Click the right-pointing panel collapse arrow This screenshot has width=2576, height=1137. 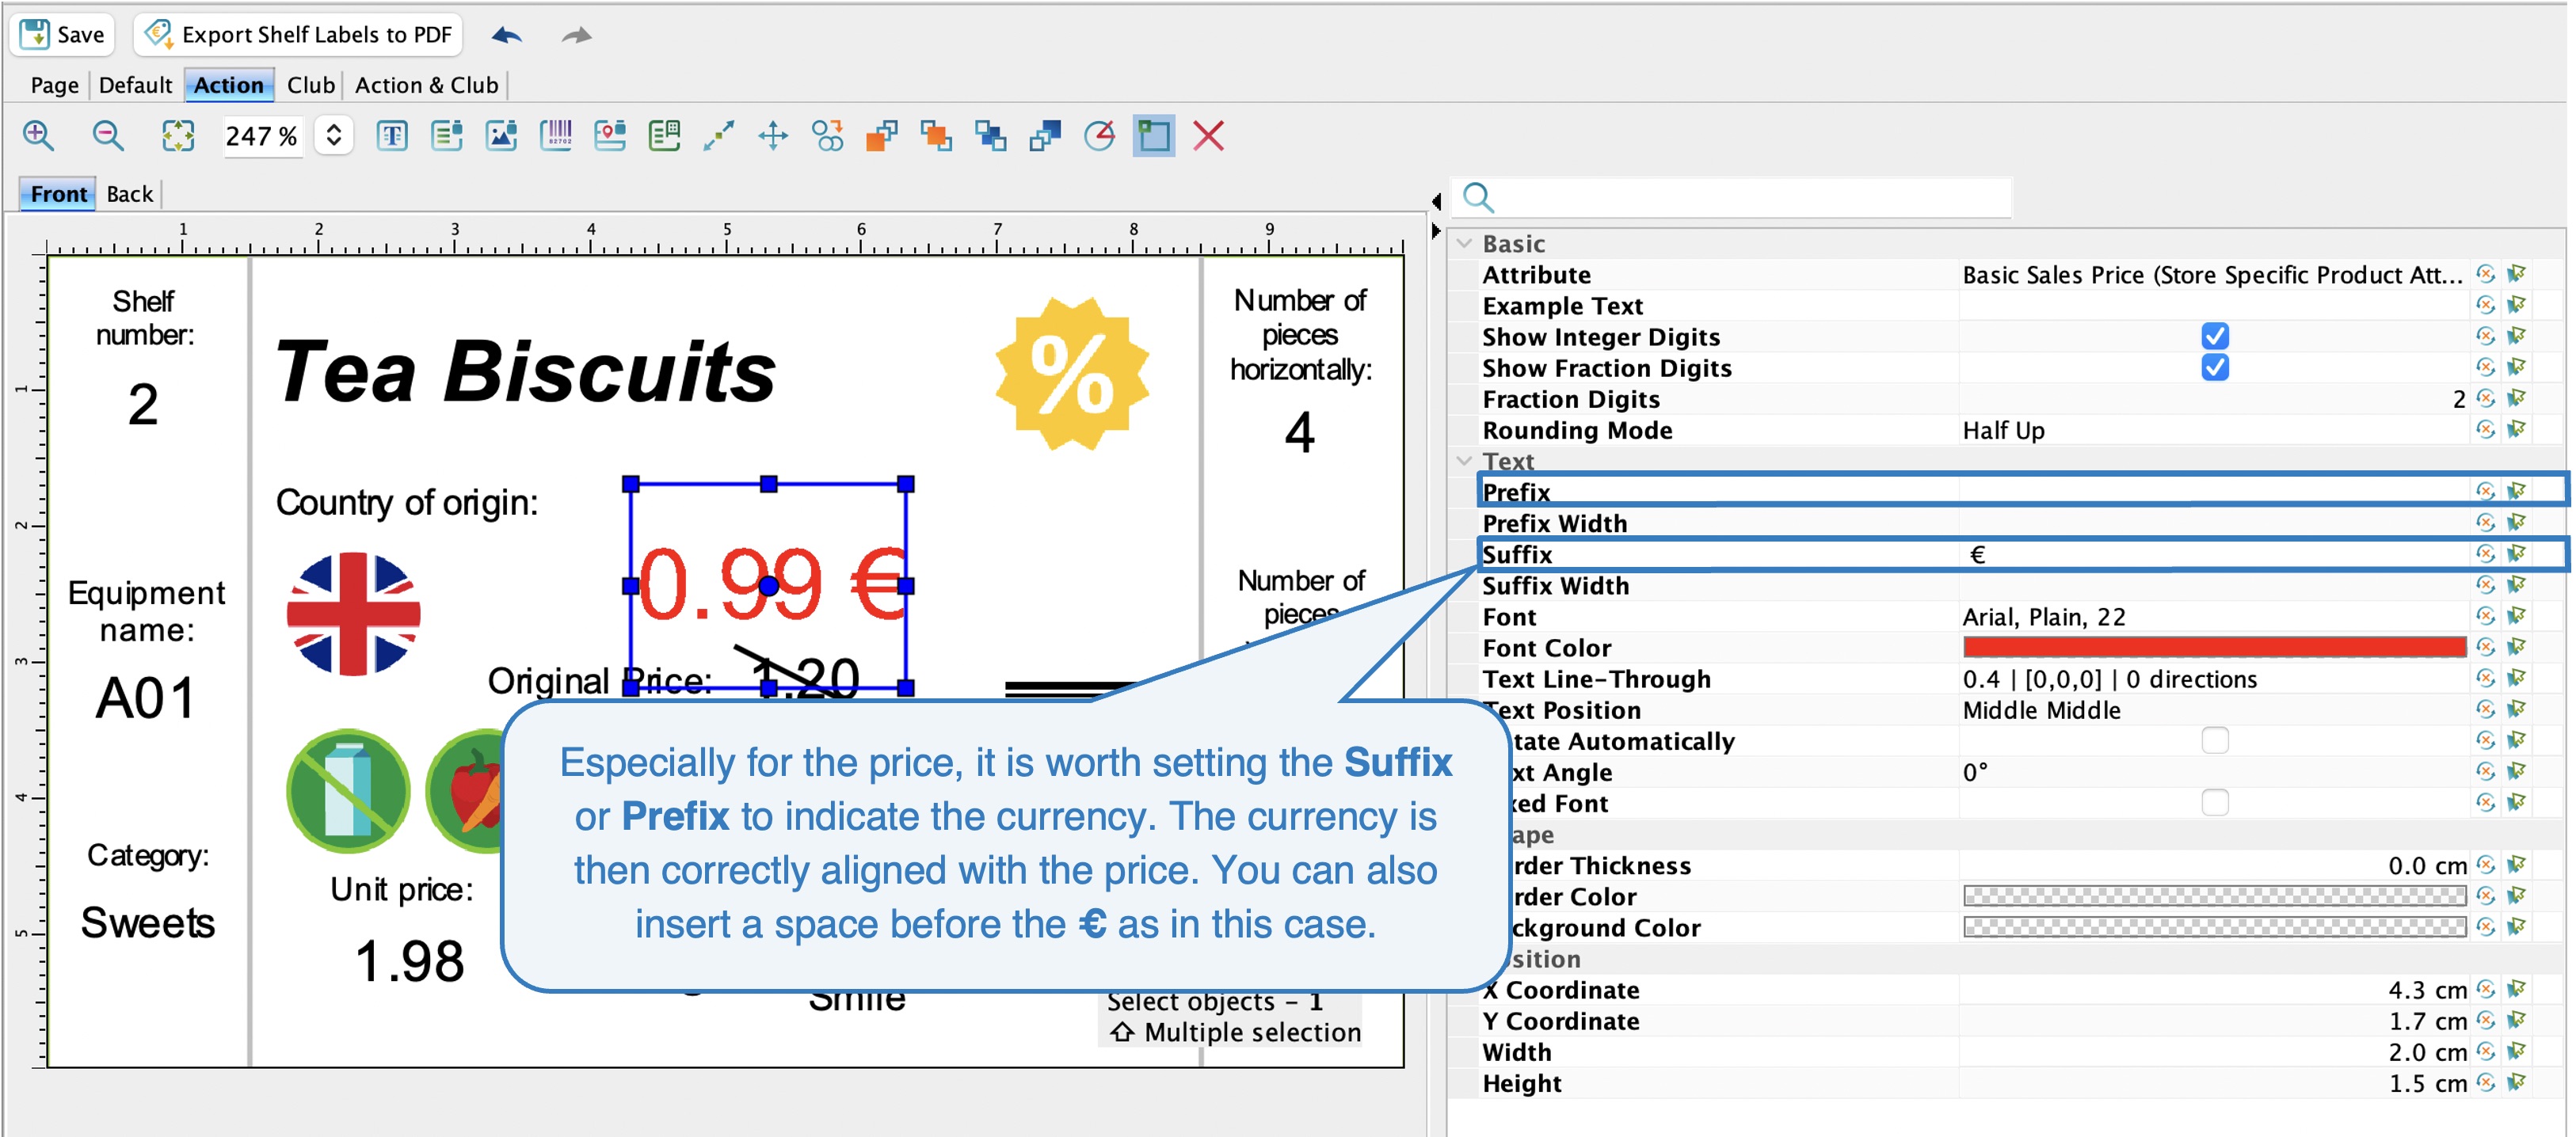click(x=1436, y=231)
